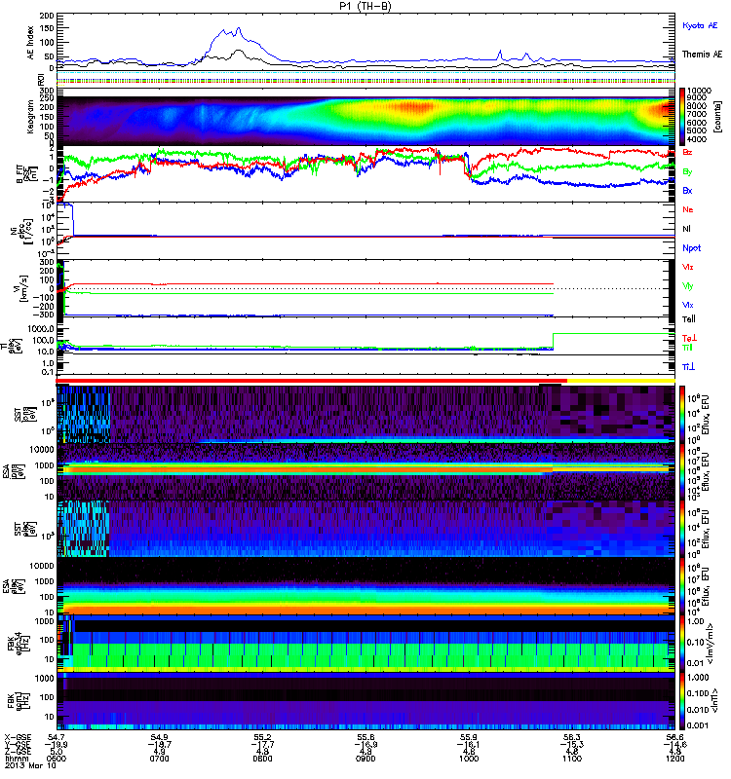Click the 0900 time tick label

click(x=365, y=759)
